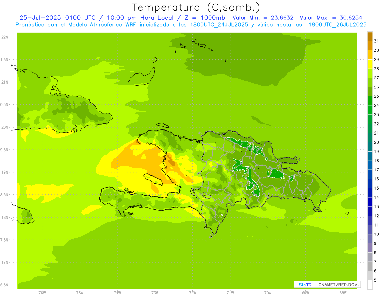Click the easternmost "25" contour label on map
Viewport: 385px width, 297px height.
point(282,179)
